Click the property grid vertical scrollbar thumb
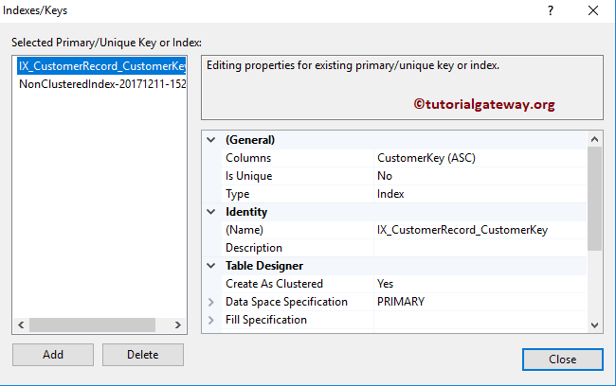616x386 pixels. [595, 199]
